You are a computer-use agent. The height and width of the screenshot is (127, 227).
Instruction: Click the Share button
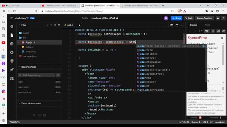tap(177, 18)
